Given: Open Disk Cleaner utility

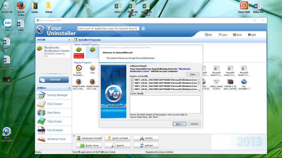Looking at the screenshot, I should pyautogui.click(x=54, y=104).
